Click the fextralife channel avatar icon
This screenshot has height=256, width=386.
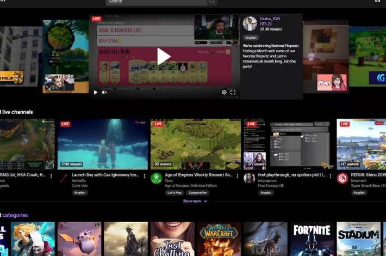(64, 178)
